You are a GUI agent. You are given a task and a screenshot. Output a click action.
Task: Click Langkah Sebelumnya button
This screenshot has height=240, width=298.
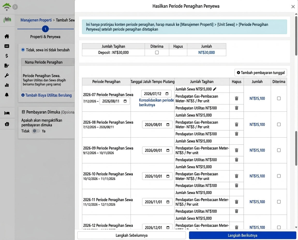[131, 235]
